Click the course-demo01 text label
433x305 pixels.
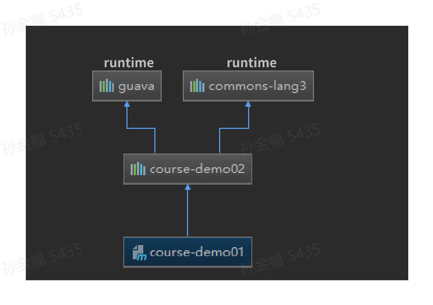pos(196,252)
